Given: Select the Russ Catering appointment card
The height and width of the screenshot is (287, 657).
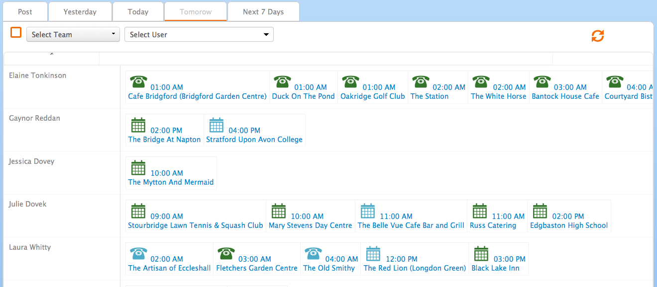Looking at the screenshot, I should (497, 215).
